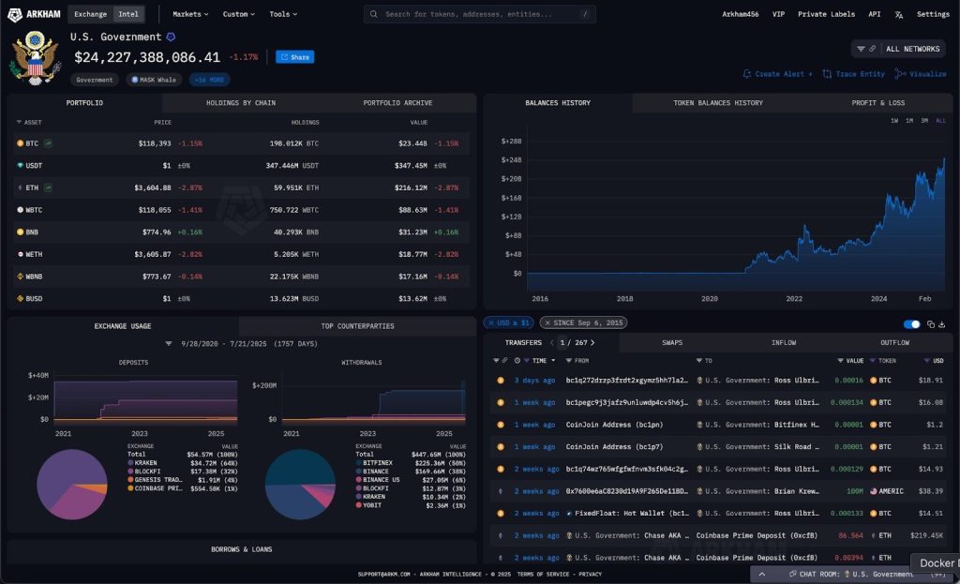Expand the +16 MORE tags button
The image size is (960, 584).
click(x=209, y=81)
